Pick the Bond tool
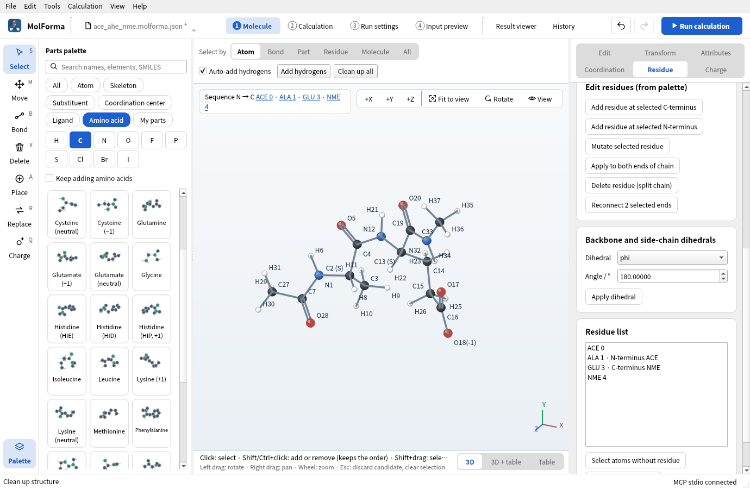The width and height of the screenshot is (750, 489). point(20,122)
